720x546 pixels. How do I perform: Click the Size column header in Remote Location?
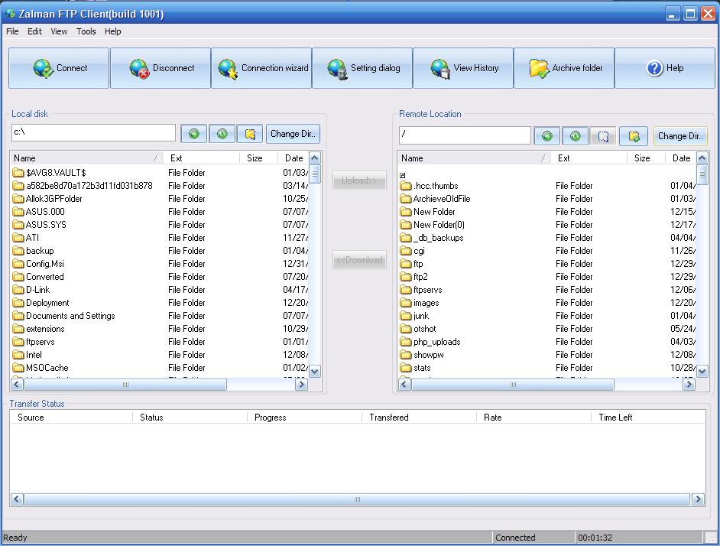(646, 158)
